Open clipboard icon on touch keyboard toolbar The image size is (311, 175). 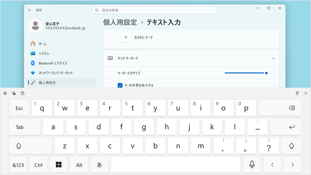click(x=23, y=93)
